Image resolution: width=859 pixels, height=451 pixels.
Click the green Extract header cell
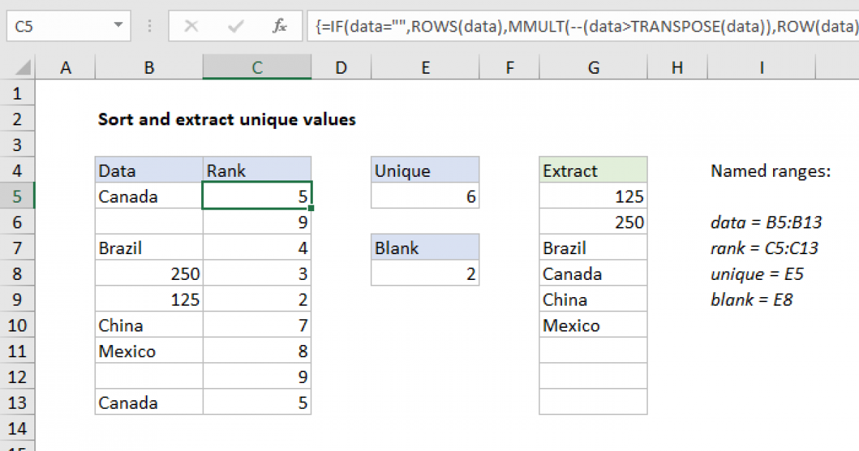593,171
